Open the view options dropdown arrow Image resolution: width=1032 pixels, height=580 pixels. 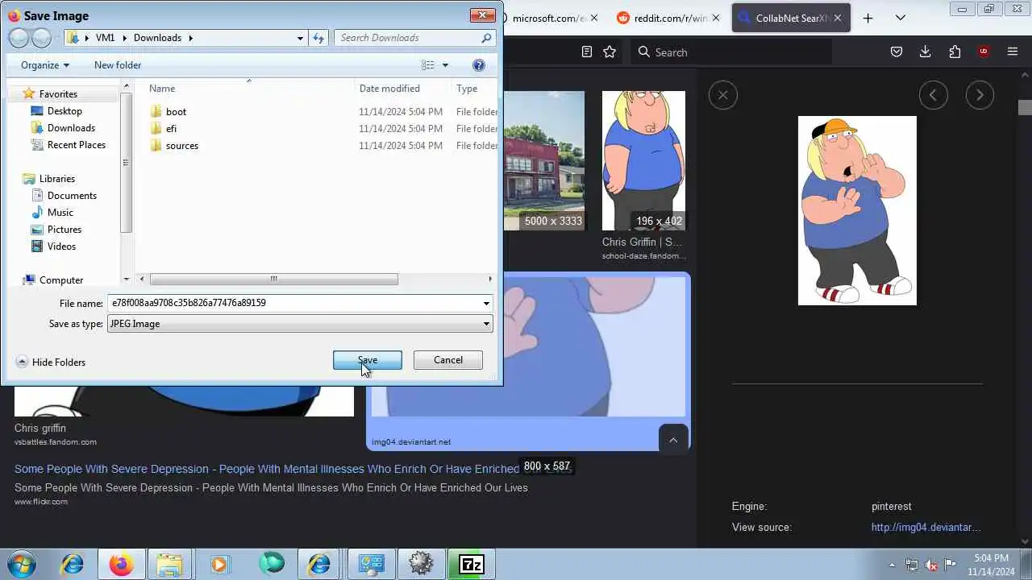click(x=445, y=65)
